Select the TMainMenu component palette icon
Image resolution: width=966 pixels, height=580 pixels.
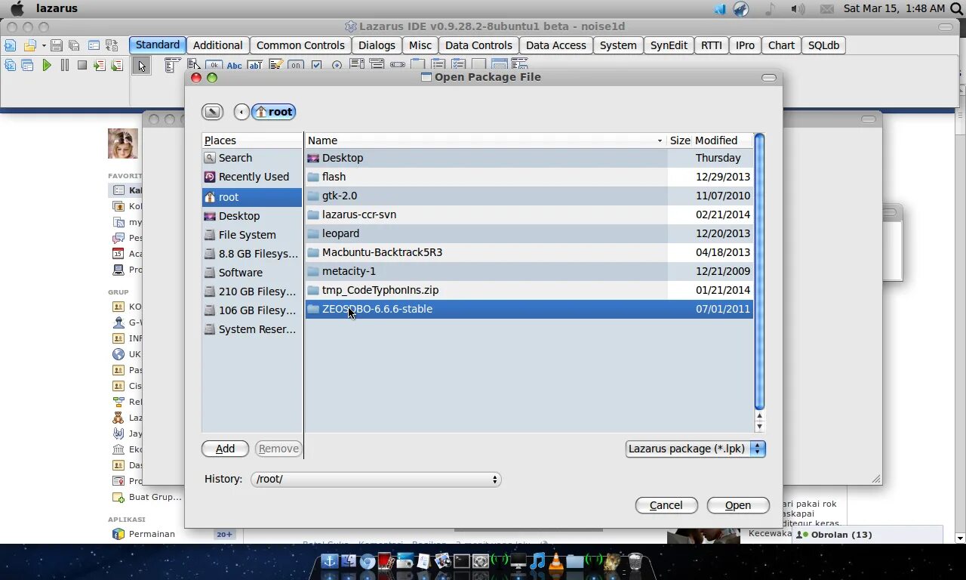click(173, 65)
